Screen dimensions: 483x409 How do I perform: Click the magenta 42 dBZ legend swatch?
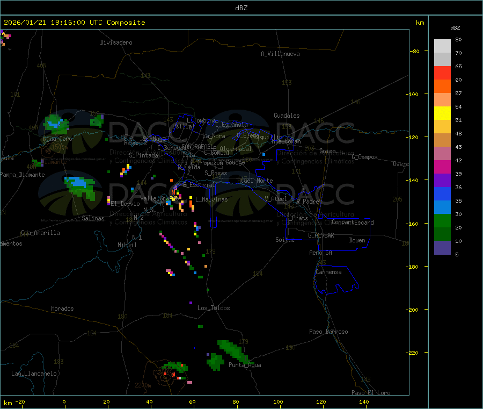pyautogui.click(x=442, y=167)
